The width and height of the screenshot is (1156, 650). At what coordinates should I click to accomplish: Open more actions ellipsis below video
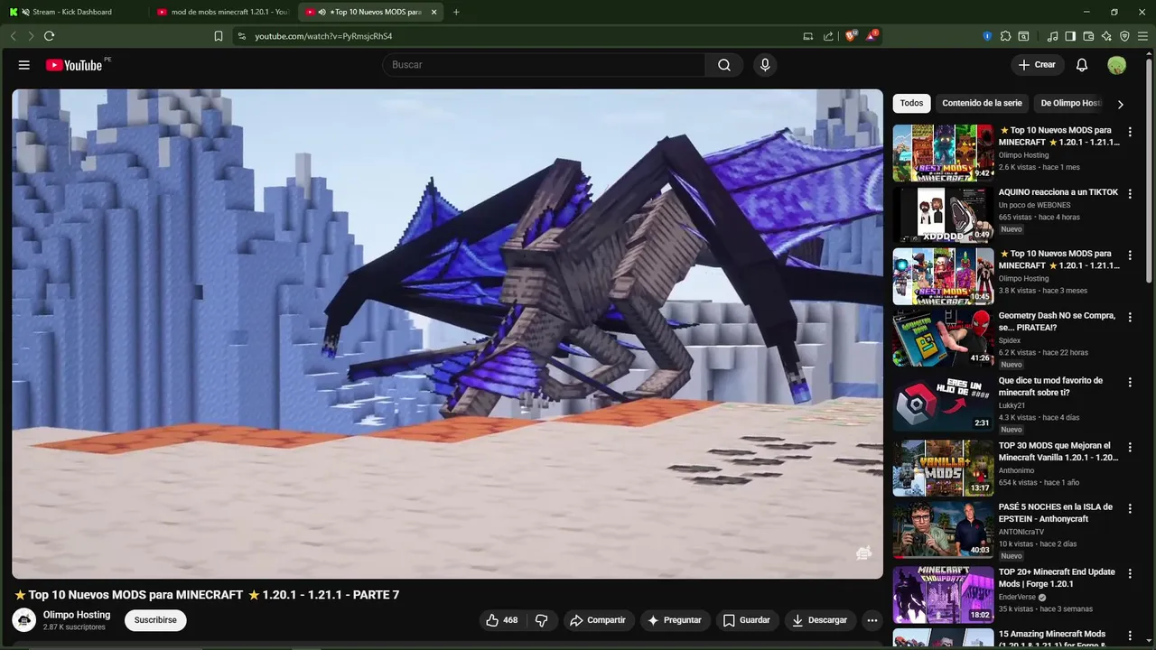pyautogui.click(x=872, y=620)
